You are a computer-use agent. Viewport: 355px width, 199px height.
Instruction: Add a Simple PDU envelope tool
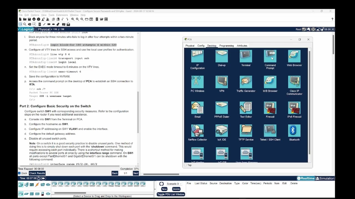(64, 24)
